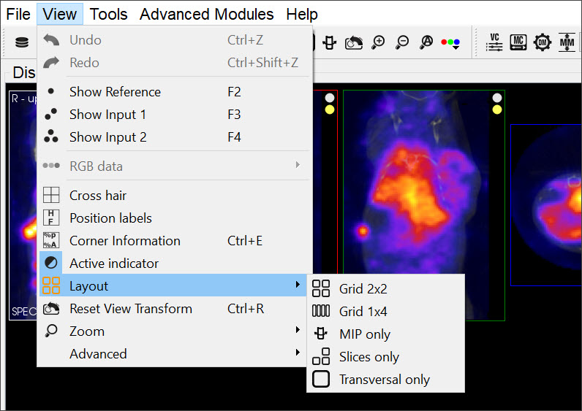This screenshot has height=411, width=582.
Task: Select Grid 2x2 layout
Action: (x=363, y=289)
